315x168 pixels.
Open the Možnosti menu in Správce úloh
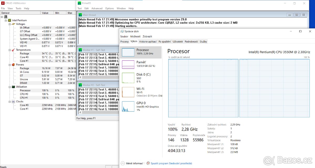pos(135,36)
